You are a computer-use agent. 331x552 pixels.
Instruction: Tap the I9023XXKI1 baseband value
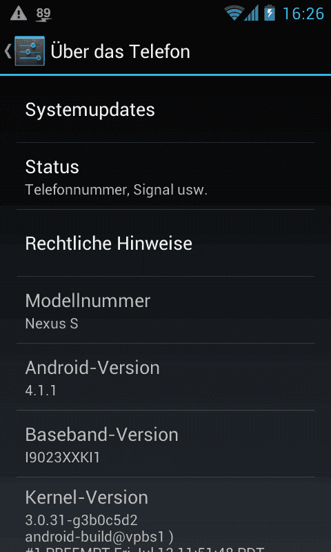point(63,457)
